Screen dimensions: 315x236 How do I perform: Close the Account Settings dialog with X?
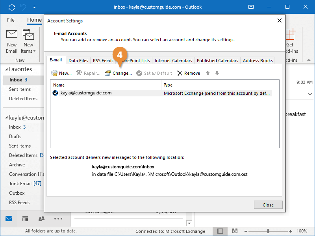click(x=280, y=20)
